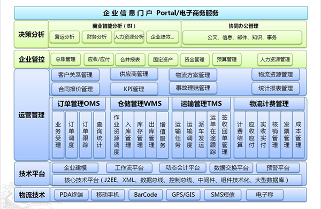Click the 企业建模 box

[x=75, y=168]
